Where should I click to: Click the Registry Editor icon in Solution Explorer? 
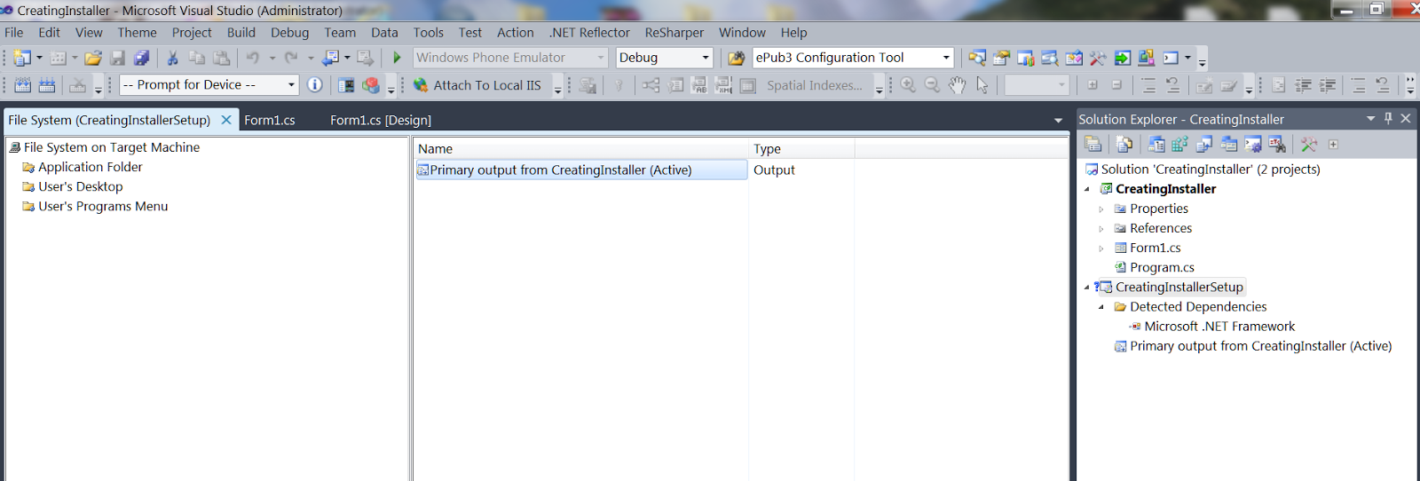(x=1180, y=144)
